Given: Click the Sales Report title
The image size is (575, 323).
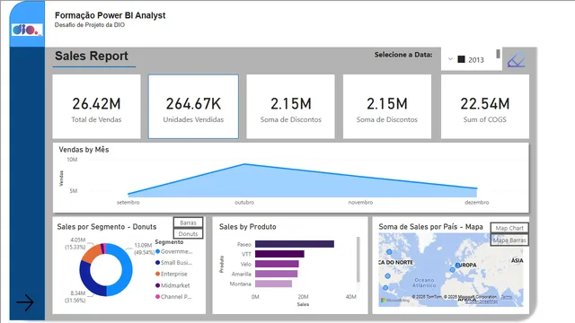Looking at the screenshot, I should point(92,56).
